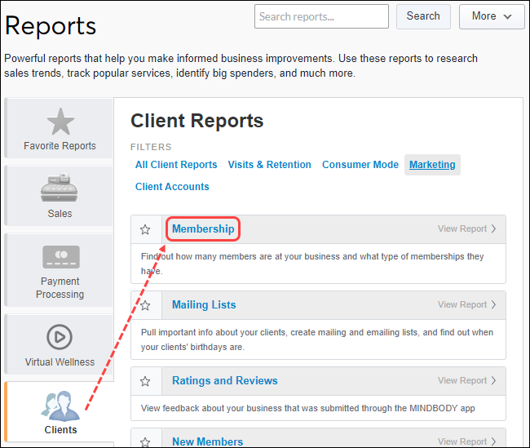Mark New Members report as favorite
This screenshot has height=448, width=530.
point(145,441)
